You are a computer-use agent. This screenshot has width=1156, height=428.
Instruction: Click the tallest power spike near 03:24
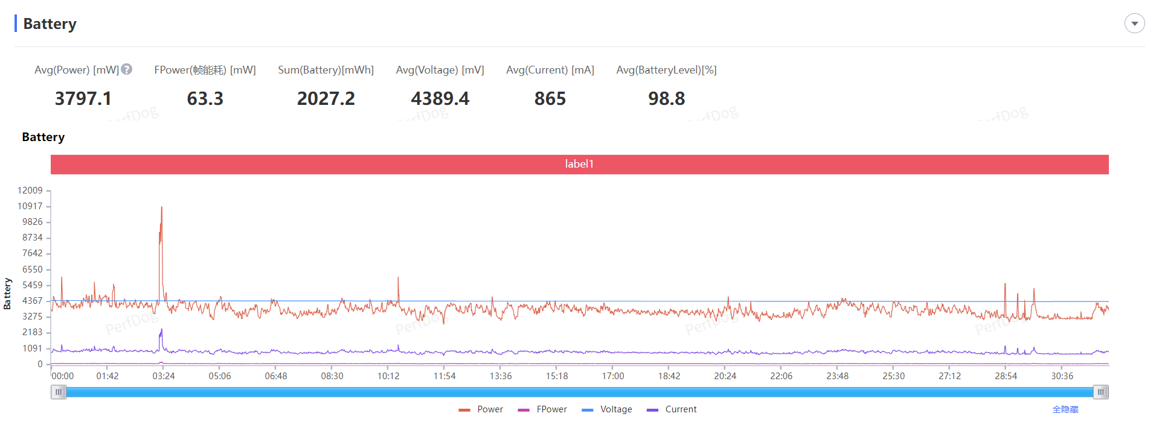click(161, 209)
